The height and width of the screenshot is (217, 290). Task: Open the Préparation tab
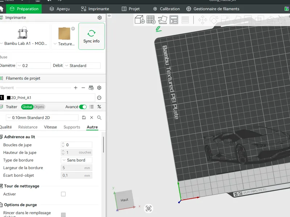click(x=24, y=9)
